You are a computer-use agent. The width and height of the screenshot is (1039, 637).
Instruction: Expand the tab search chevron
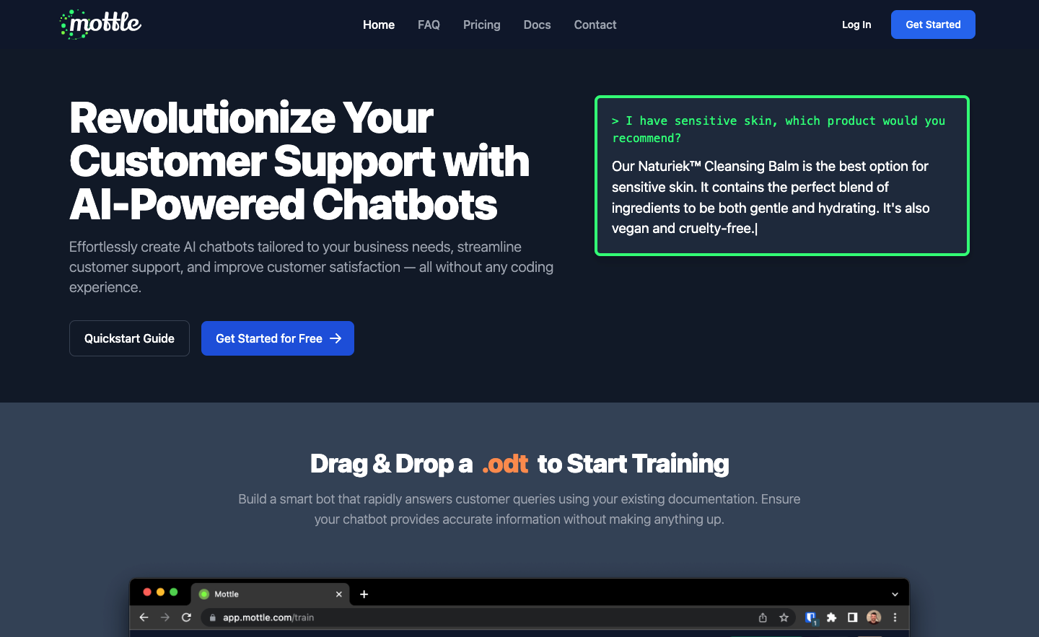(x=895, y=594)
